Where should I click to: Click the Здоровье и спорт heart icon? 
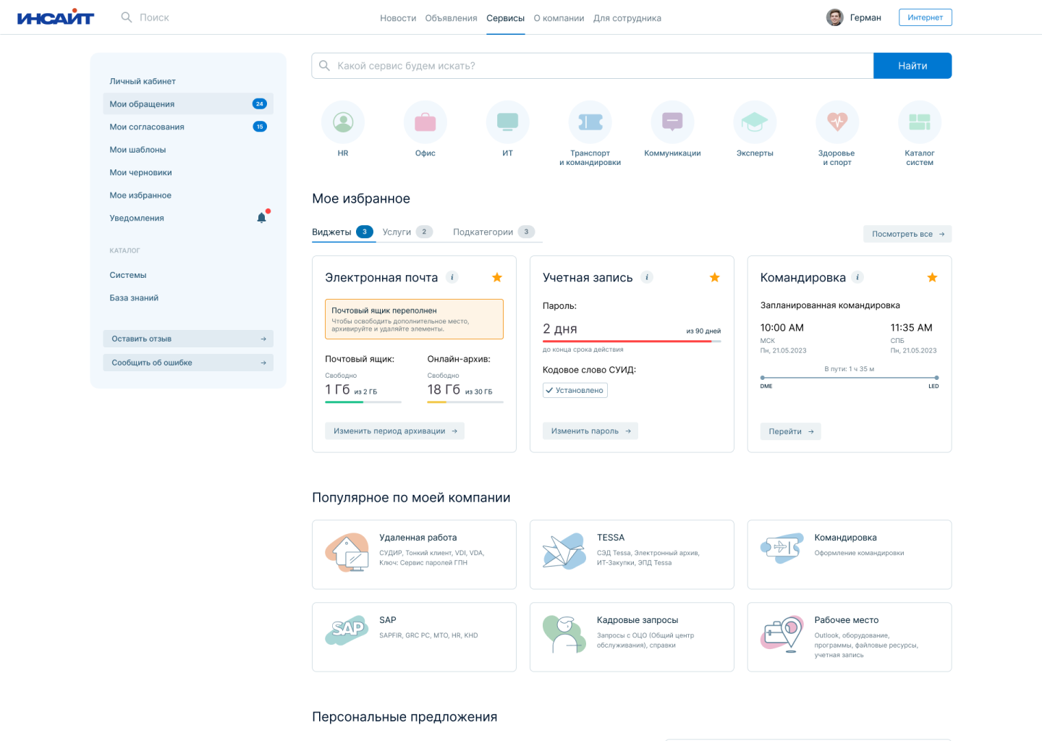837,122
